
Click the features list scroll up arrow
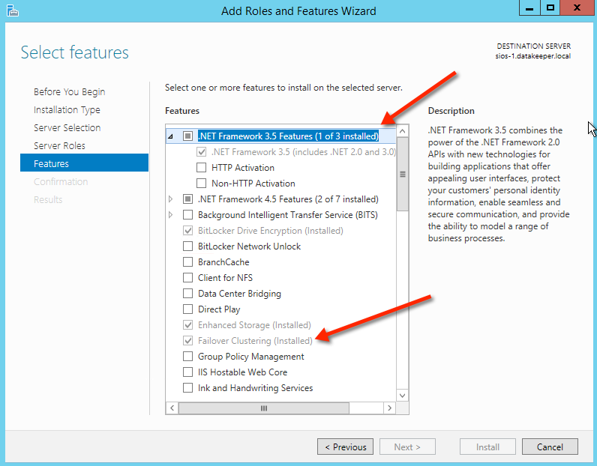[402, 131]
